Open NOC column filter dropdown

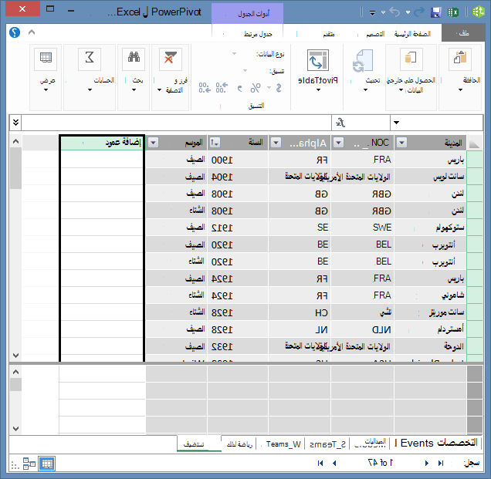[338, 143]
